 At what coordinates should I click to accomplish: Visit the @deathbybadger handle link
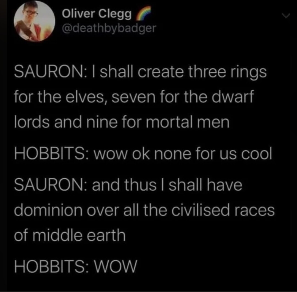[109, 28]
